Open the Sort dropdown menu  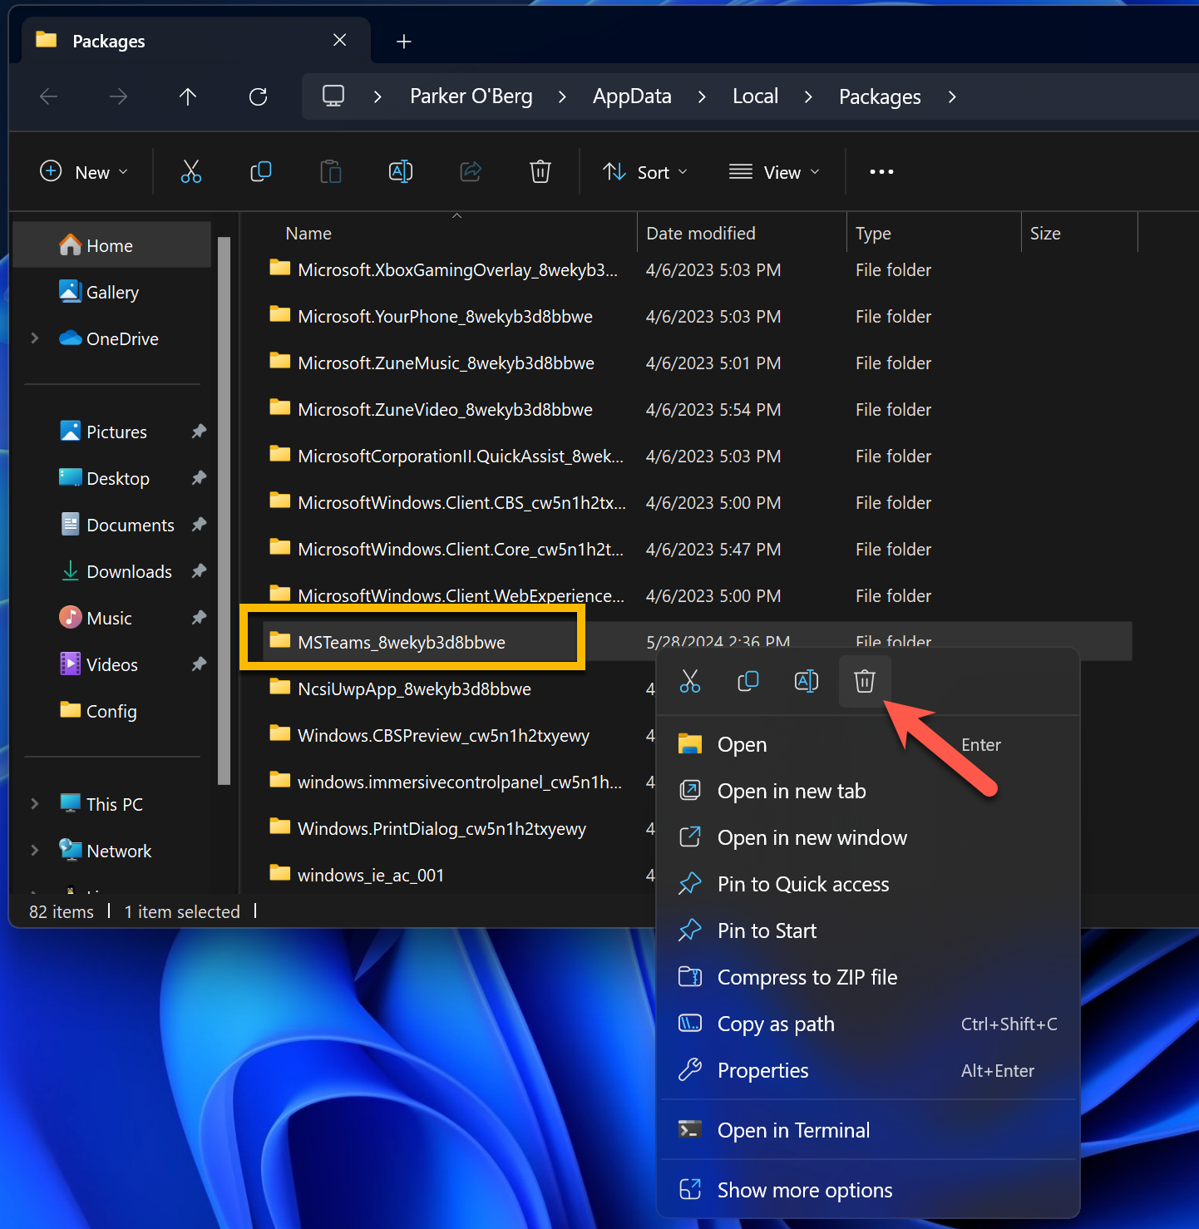[x=646, y=172]
